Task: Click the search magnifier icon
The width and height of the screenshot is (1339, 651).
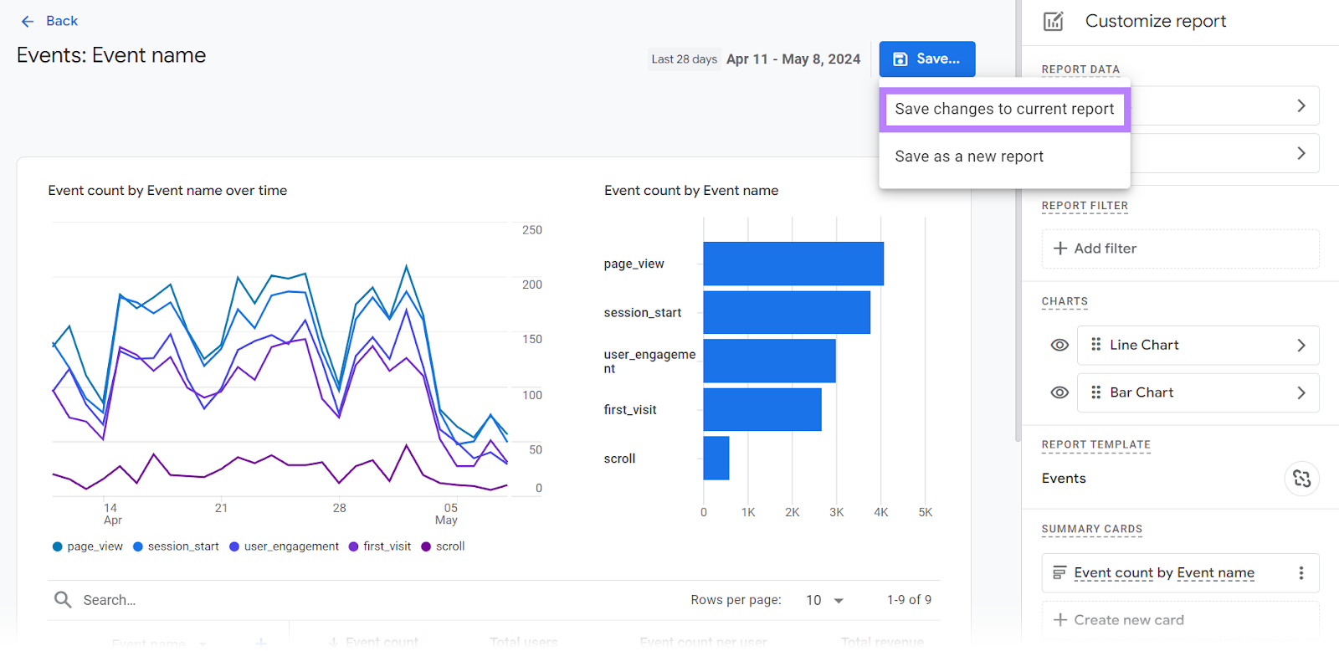Action: (x=63, y=599)
